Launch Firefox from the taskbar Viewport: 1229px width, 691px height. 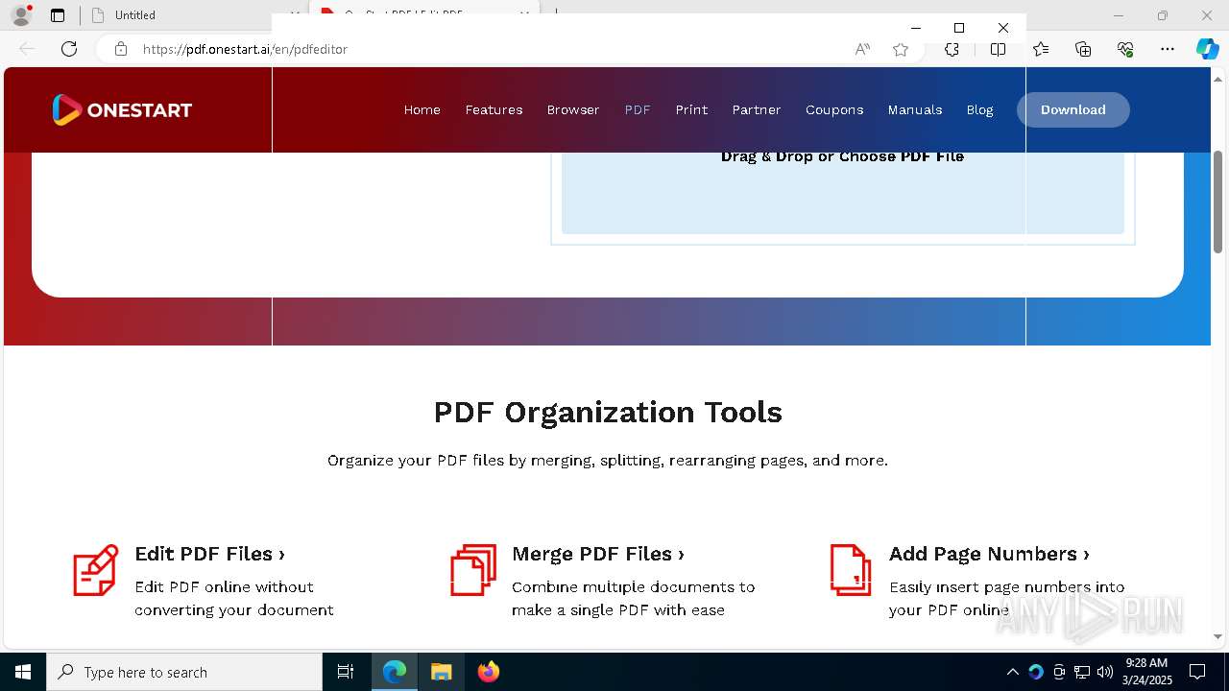[488, 672]
